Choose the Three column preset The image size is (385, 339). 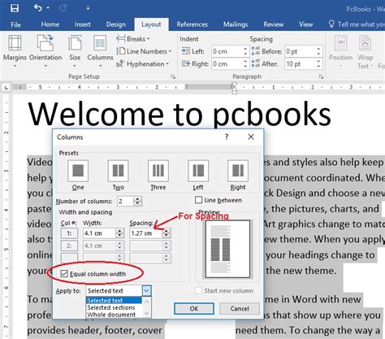[158, 171]
